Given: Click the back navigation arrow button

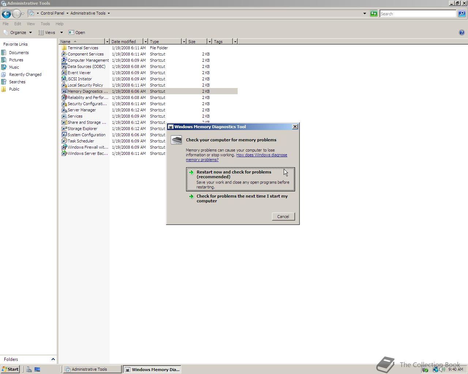Looking at the screenshot, I should coord(6,14).
